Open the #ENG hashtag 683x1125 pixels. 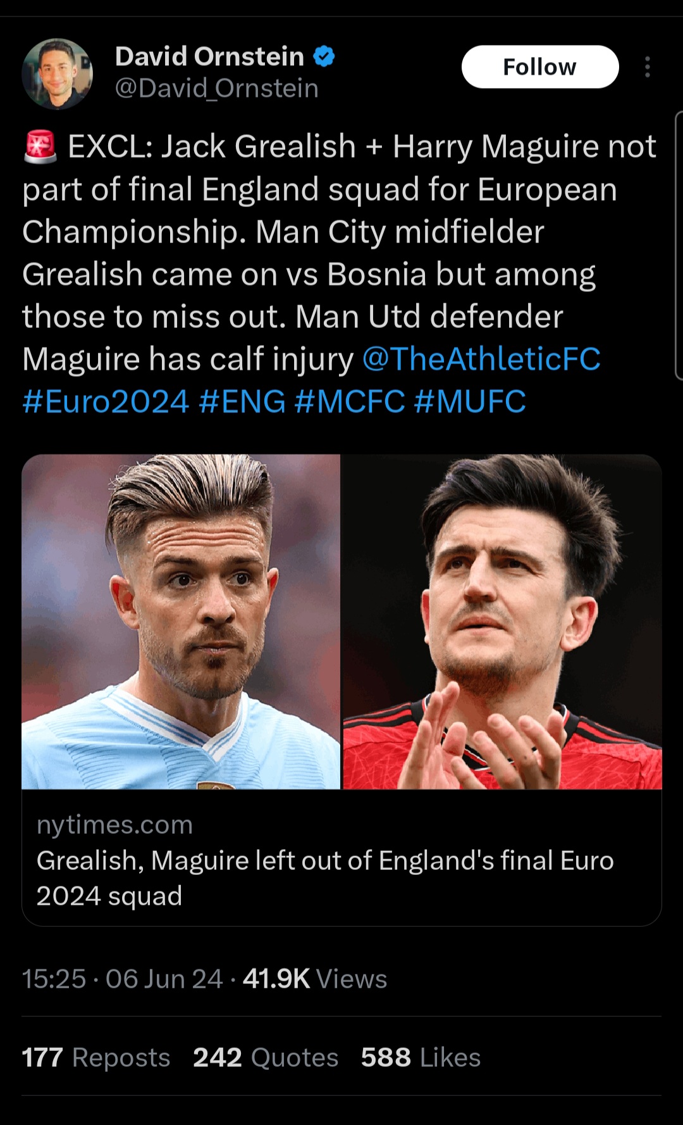click(242, 401)
